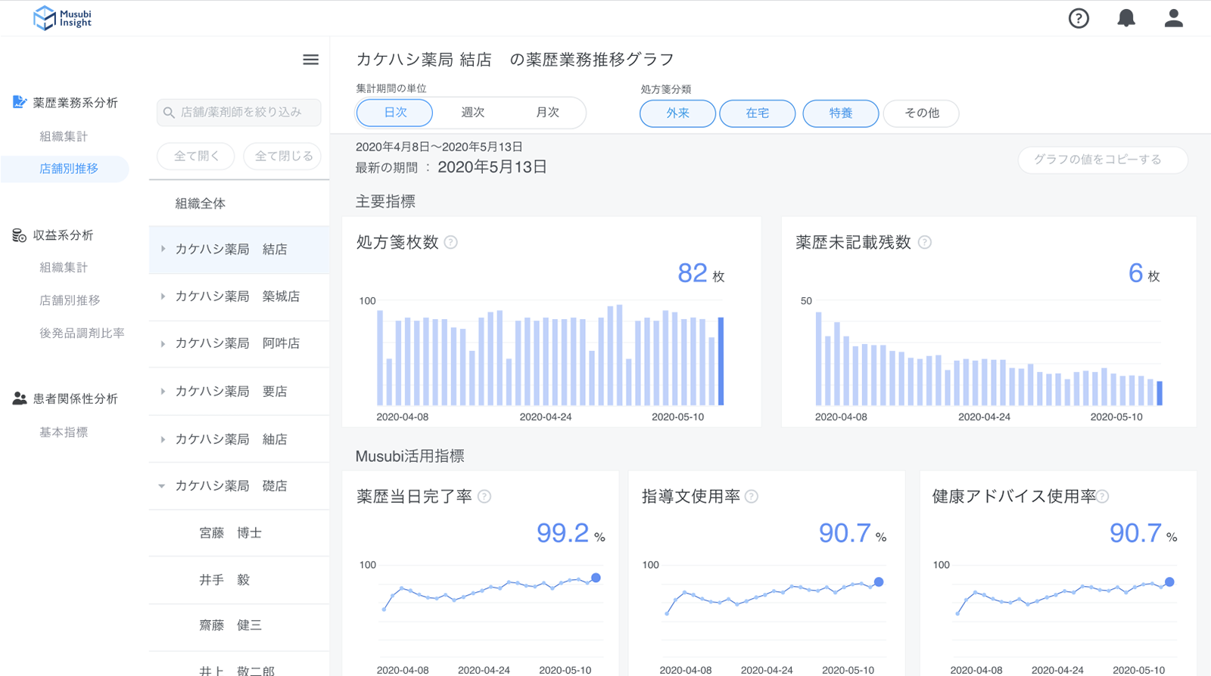Toggle the 外来 prescription filter

coord(677,113)
